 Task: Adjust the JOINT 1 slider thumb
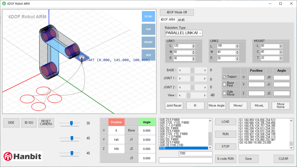tap(192, 79)
